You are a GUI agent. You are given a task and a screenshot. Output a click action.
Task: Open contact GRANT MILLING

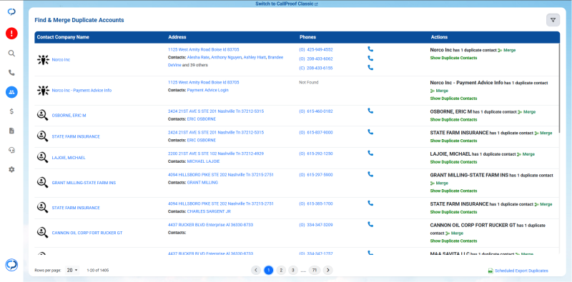(x=202, y=183)
